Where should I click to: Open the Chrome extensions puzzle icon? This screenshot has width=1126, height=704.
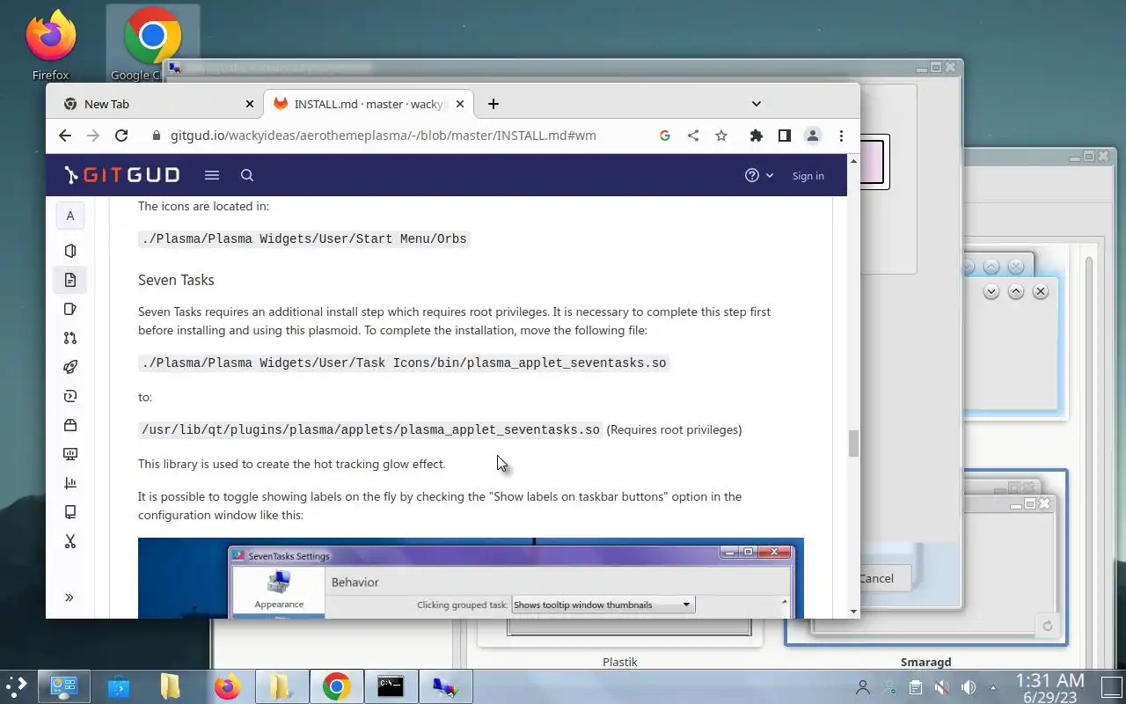click(756, 136)
